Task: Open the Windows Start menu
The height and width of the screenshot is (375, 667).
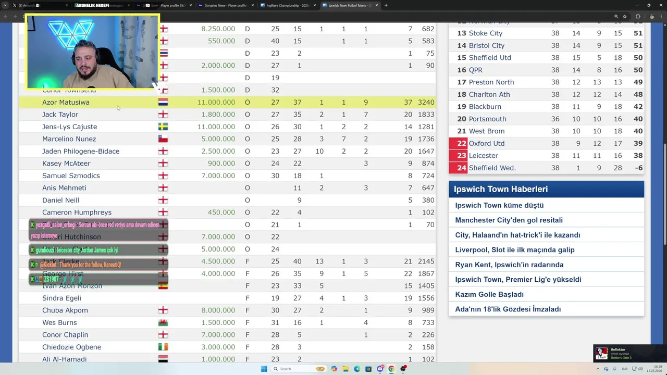Action: [264, 369]
